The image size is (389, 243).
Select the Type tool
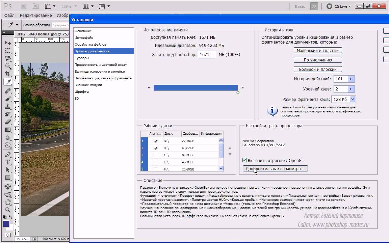tap(8, 162)
